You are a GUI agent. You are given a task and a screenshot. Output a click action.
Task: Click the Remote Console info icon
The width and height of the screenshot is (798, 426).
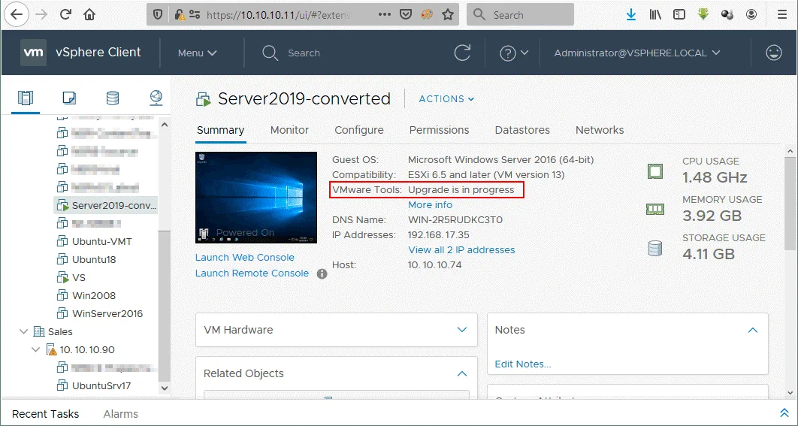[x=322, y=273]
